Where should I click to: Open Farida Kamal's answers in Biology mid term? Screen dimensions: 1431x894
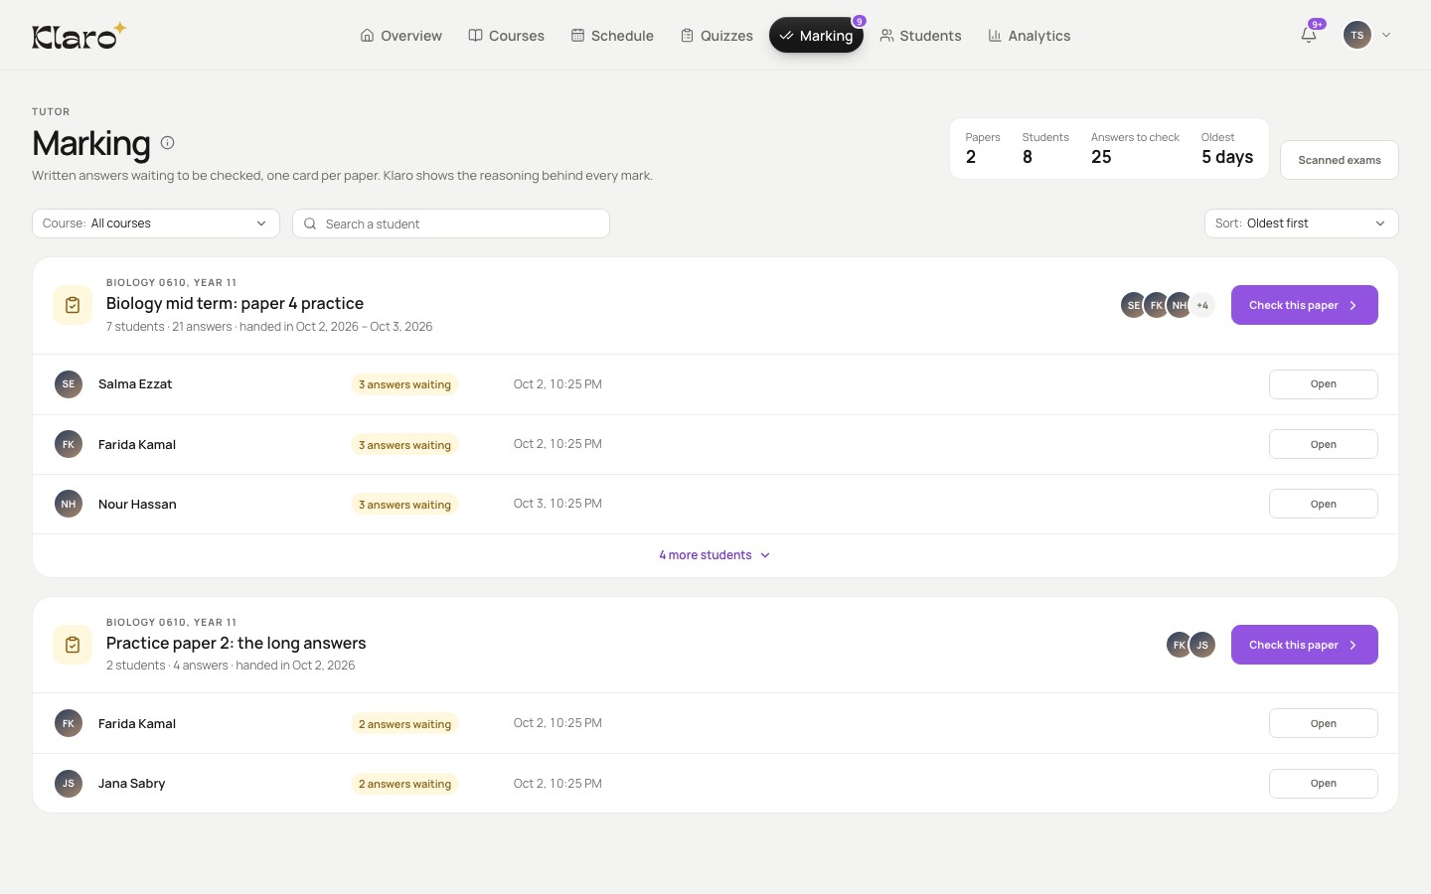1324,444
